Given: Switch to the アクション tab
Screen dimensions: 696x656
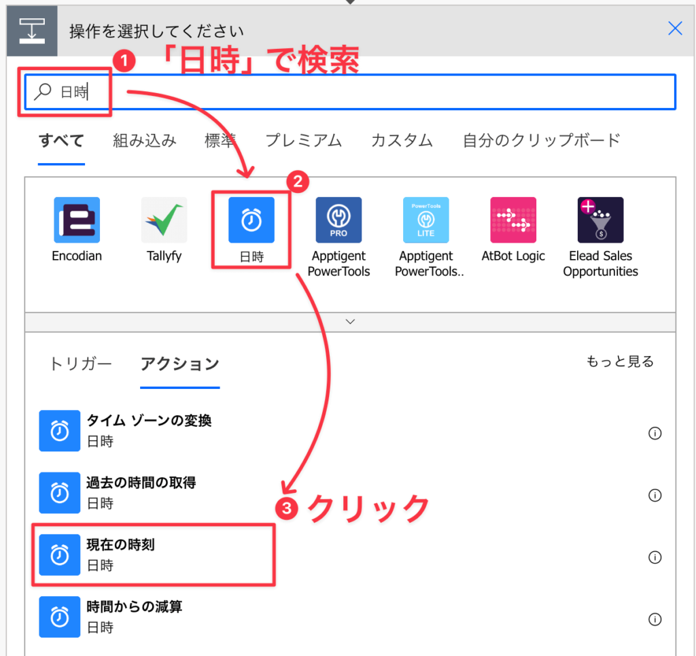Looking at the screenshot, I should tap(179, 364).
